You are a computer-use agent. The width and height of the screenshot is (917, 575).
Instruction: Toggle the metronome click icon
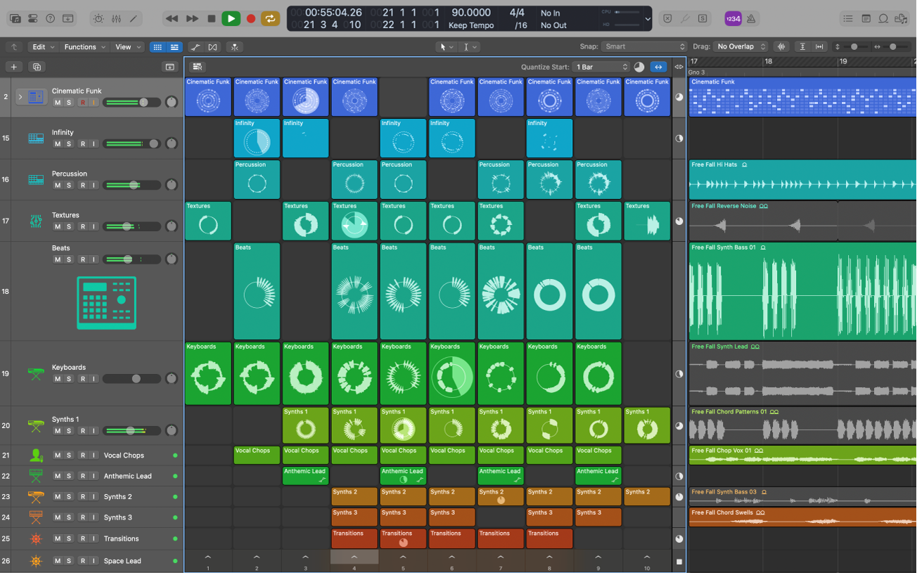click(x=751, y=19)
